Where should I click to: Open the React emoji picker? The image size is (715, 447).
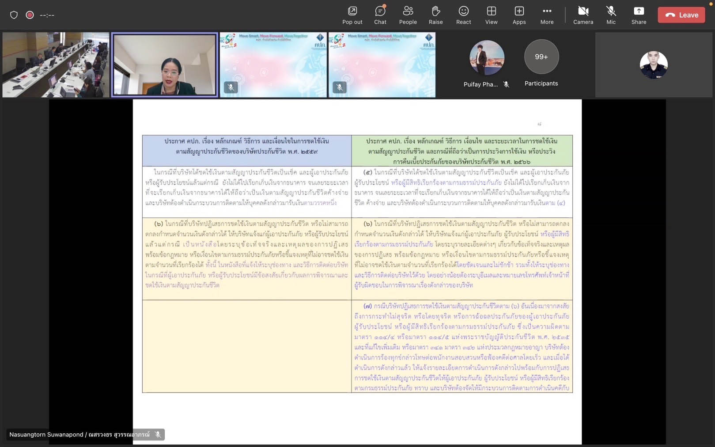463,15
